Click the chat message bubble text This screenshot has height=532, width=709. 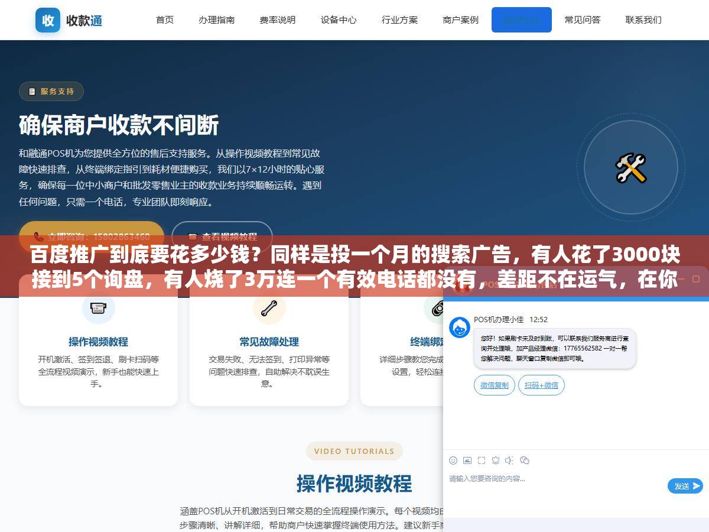[x=555, y=349]
